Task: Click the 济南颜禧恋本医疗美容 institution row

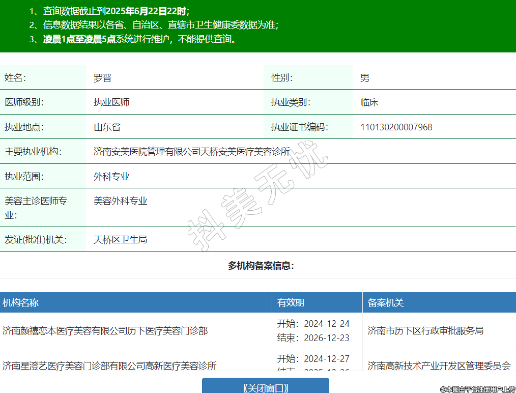Action: (105, 331)
